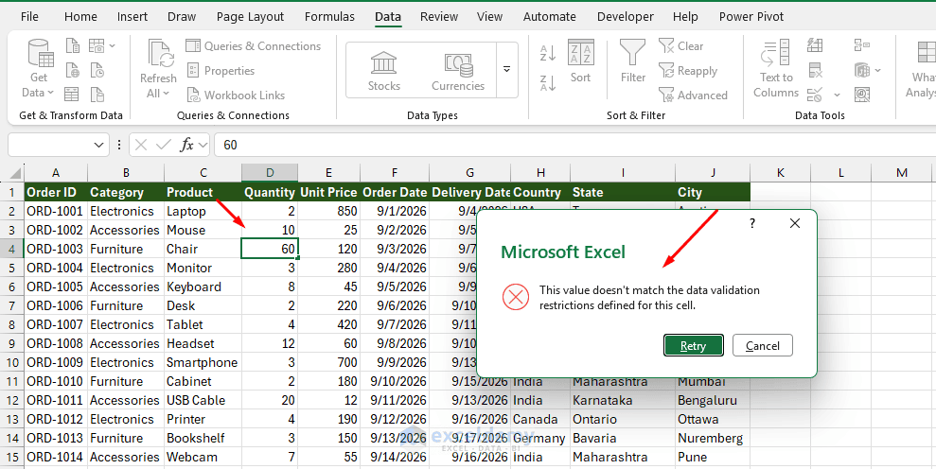The height and width of the screenshot is (469, 936).
Task: Close the Microsoft Excel error dialog
Action: pos(795,223)
